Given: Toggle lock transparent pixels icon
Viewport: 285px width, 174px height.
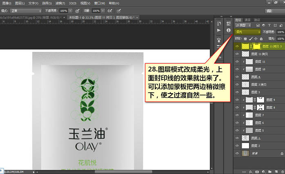Looking at the screenshot, I should pyautogui.click(x=245, y=38).
